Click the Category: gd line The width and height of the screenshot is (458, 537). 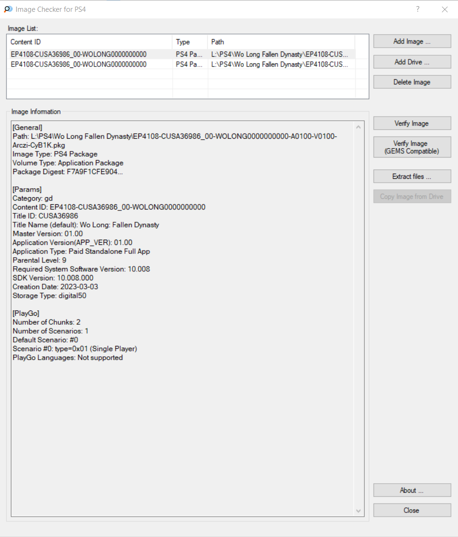point(33,198)
